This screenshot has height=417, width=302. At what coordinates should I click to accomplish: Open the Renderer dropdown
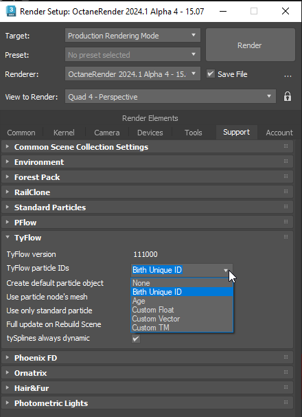(x=132, y=74)
